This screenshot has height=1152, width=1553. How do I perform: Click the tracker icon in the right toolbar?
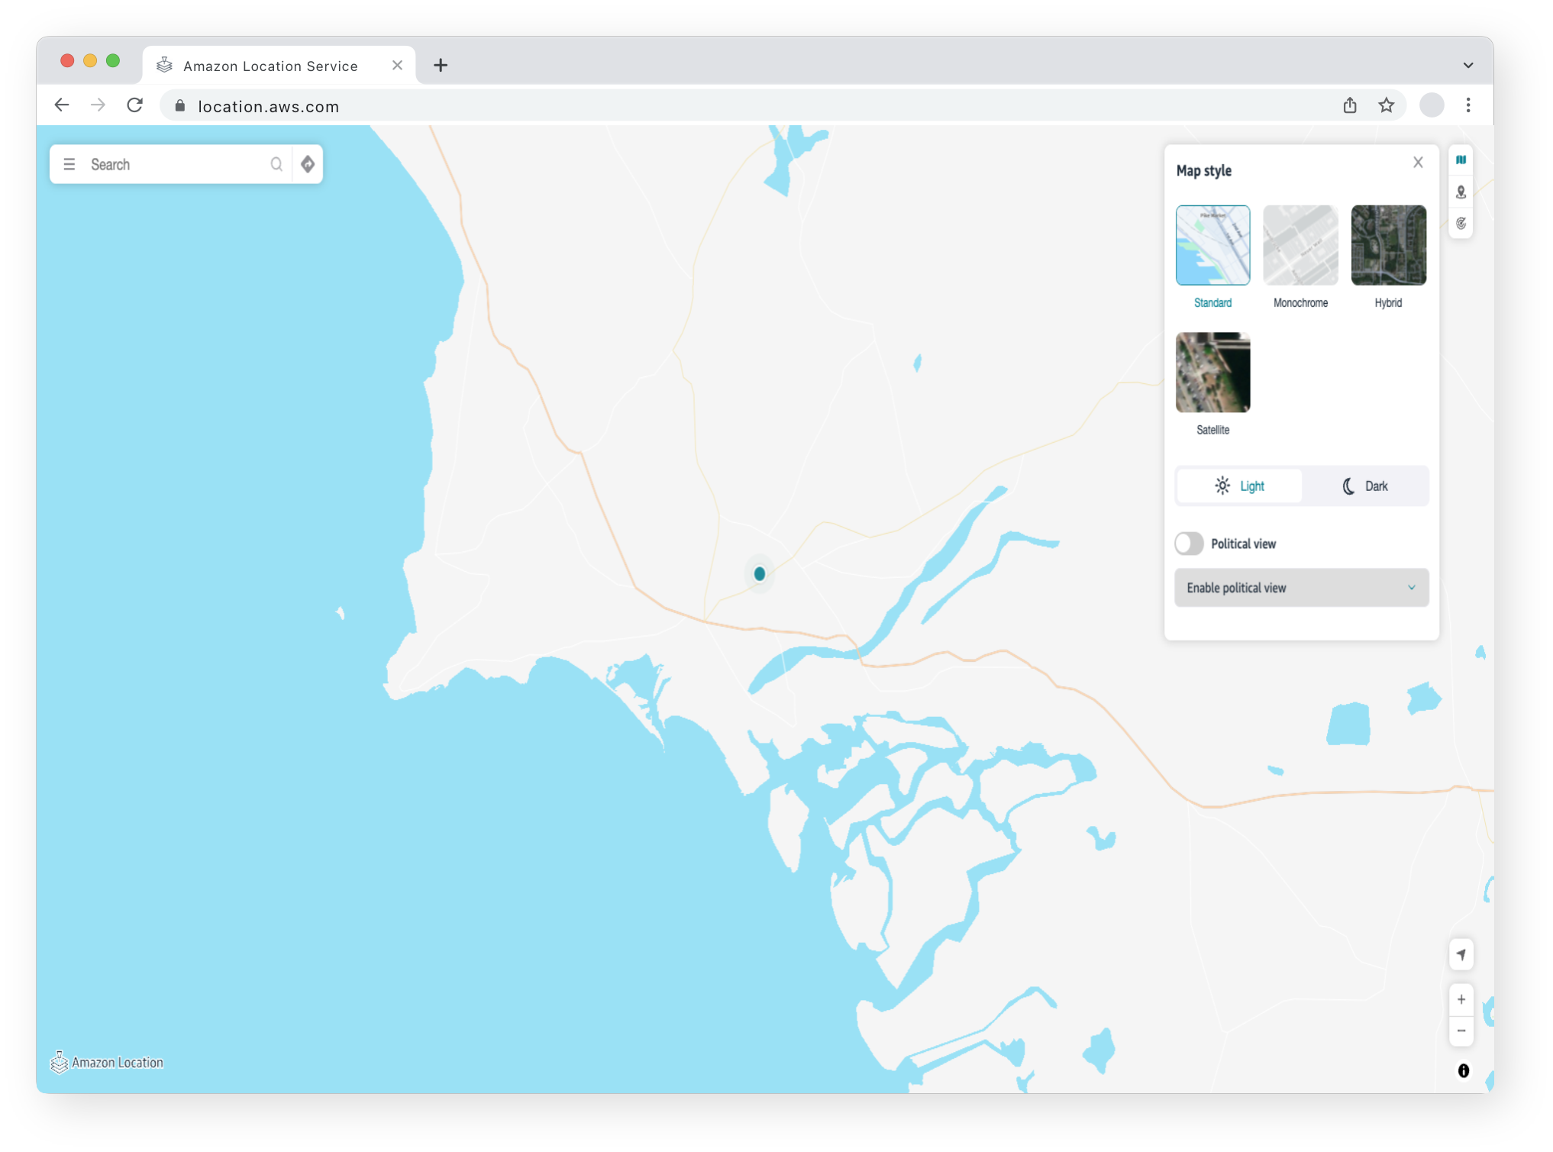click(x=1461, y=224)
